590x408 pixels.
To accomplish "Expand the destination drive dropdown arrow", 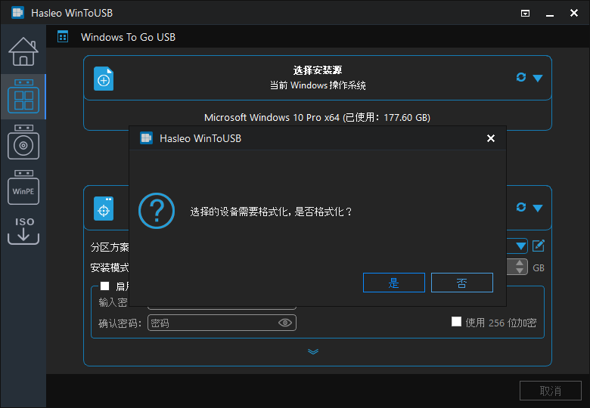I will (538, 208).
